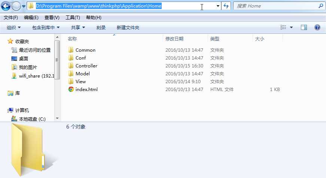This screenshot has height=178, width=326.
Task: Click the View folder name
Action: point(81,82)
